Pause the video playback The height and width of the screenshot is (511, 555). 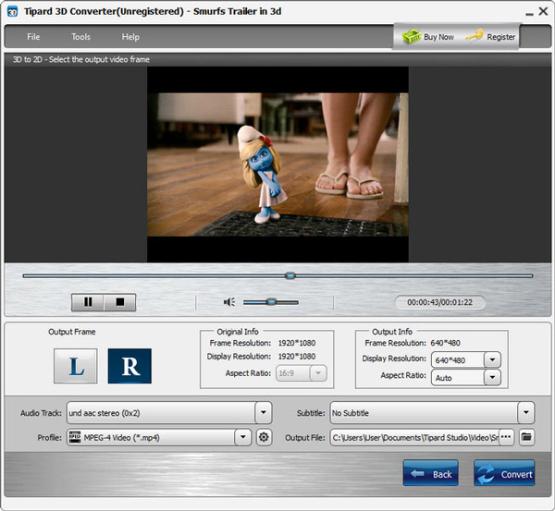88,302
